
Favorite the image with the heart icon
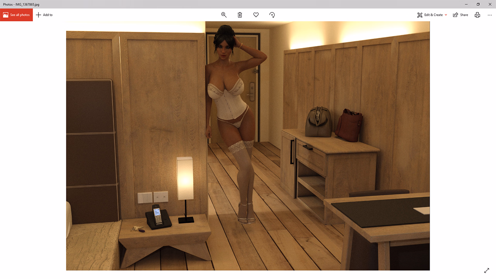(x=256, y=15)
